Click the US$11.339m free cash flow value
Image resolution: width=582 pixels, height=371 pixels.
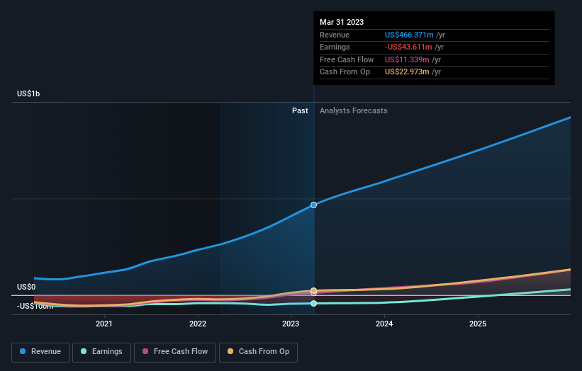tap(407, 59)
